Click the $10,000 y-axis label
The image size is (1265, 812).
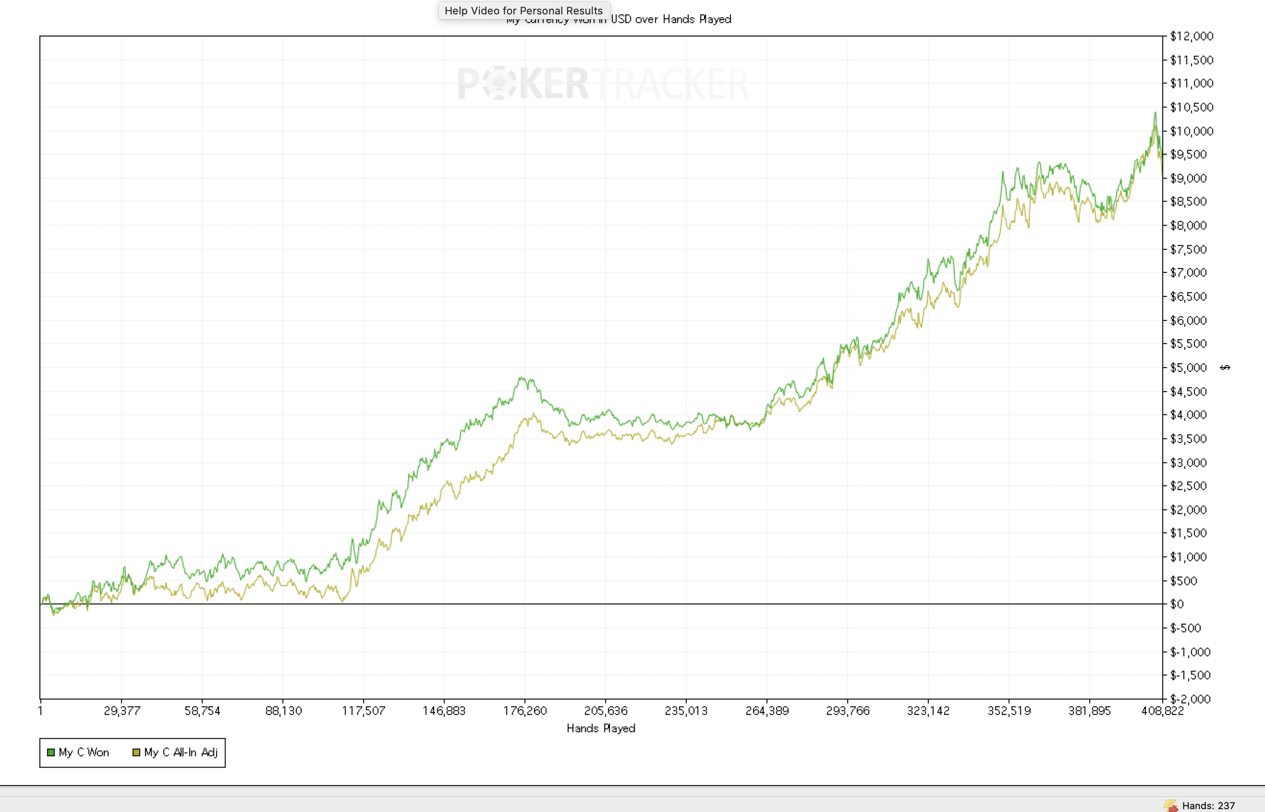pos(1192,131)
